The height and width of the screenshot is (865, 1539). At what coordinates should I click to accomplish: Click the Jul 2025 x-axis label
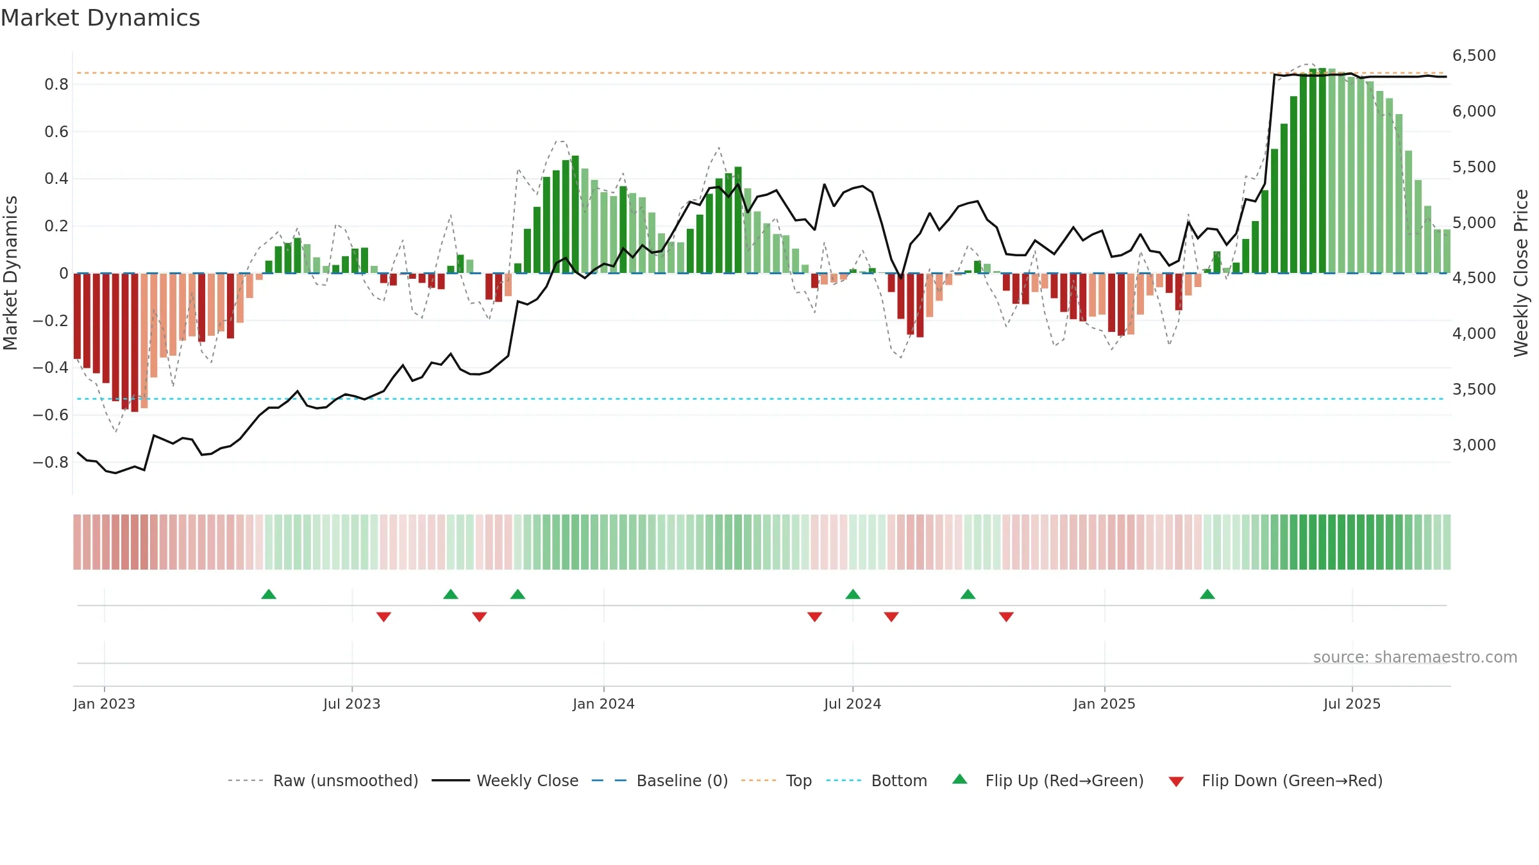(x=1352, y=704)
